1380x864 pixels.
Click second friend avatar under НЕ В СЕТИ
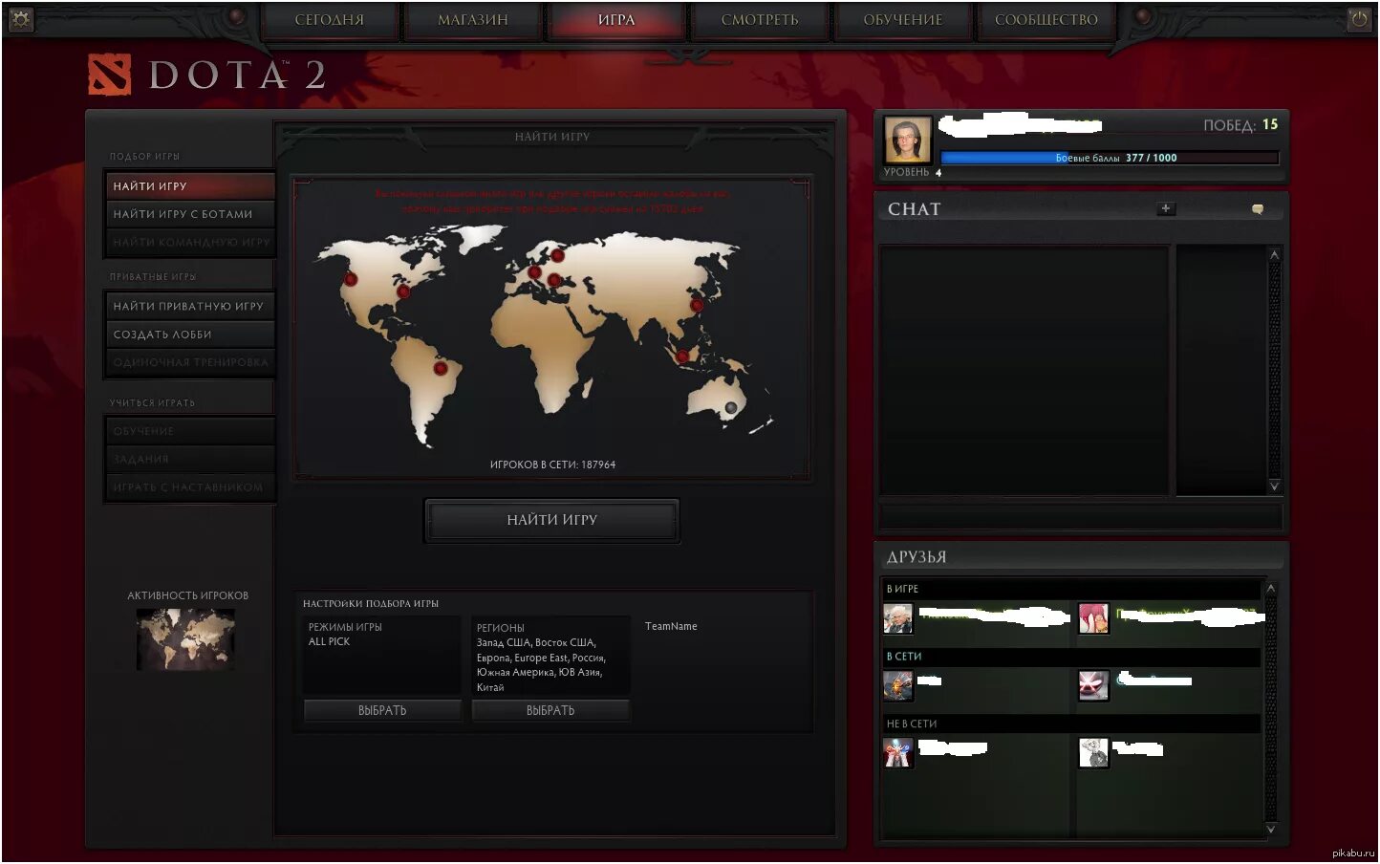pos(1093,753)
